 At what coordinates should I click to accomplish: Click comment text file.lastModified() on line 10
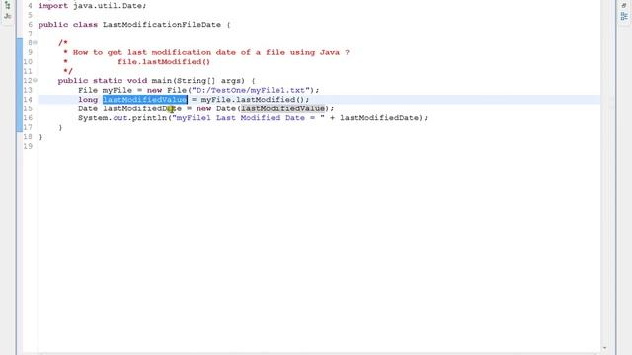tap(164, 61)
